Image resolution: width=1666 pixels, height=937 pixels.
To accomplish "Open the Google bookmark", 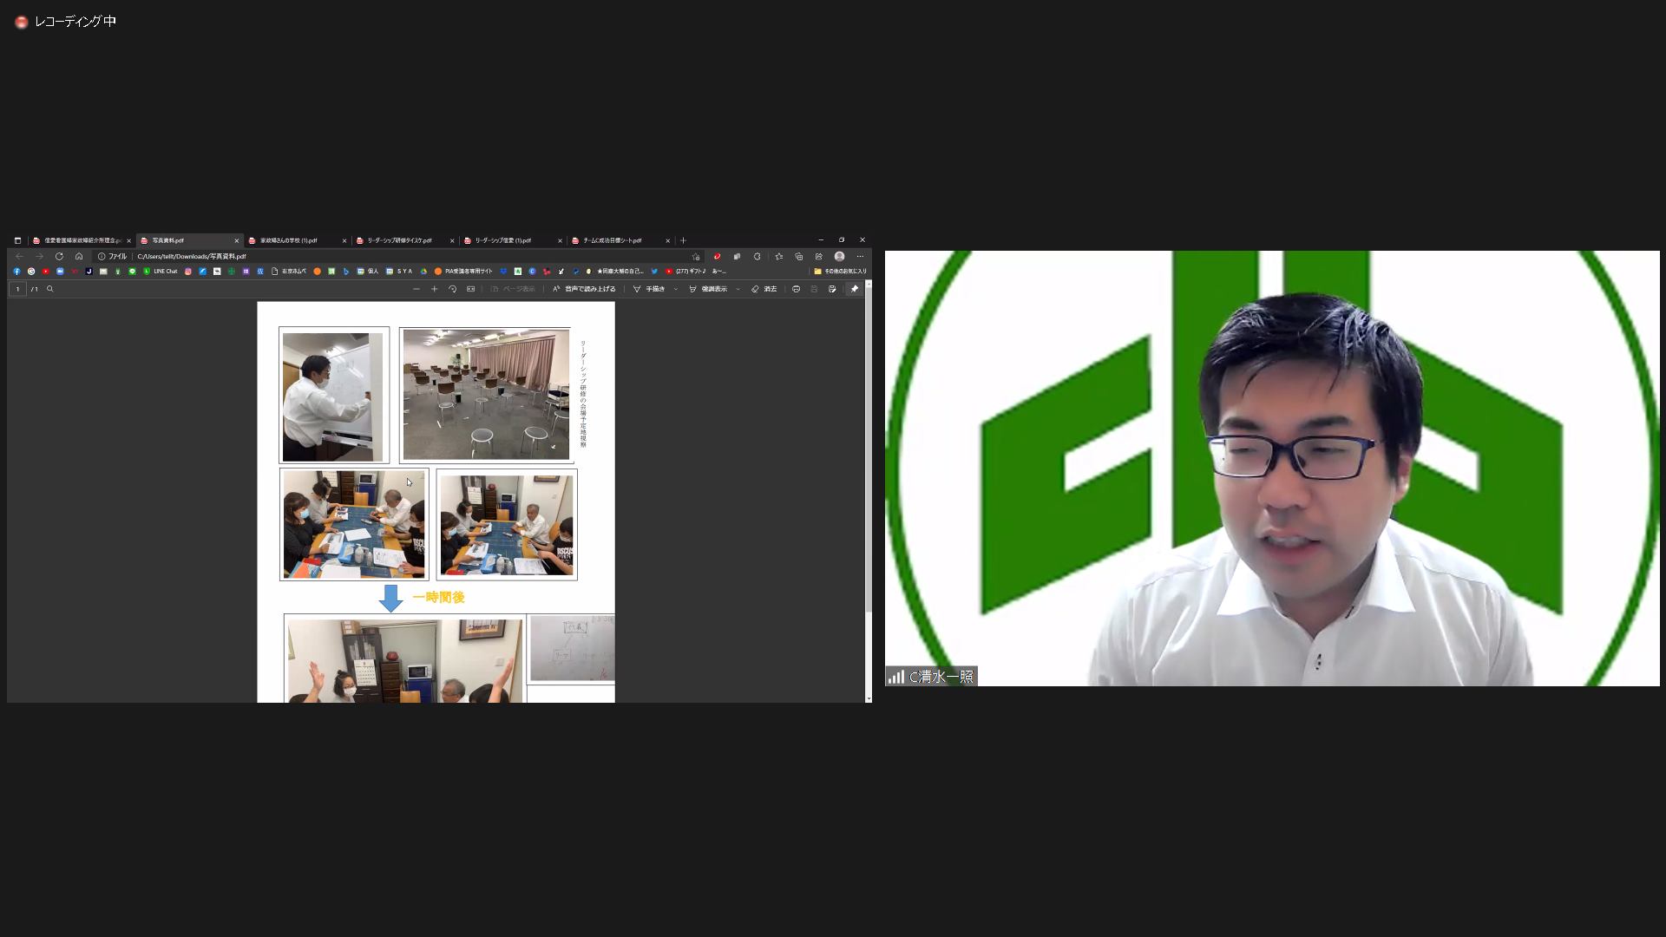I will click(31, 272).
